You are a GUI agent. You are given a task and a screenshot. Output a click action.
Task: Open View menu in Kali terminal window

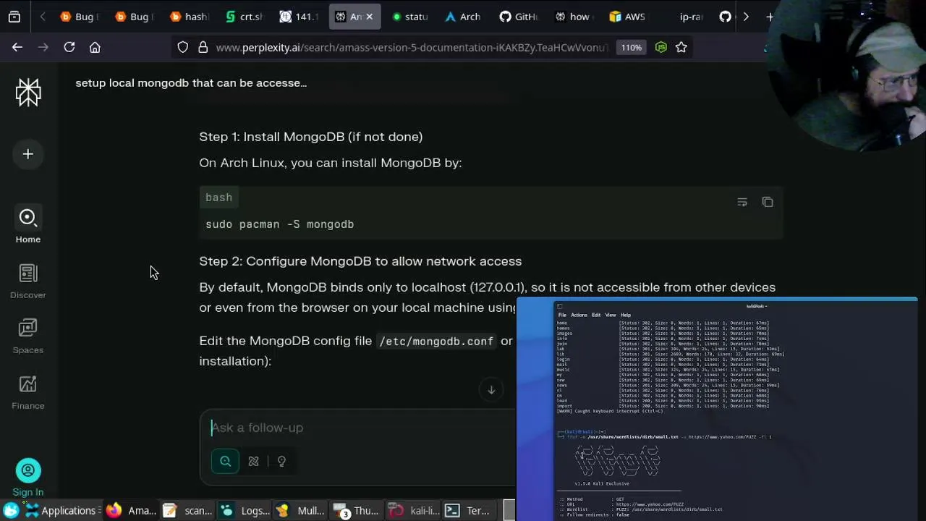(x=611, y=315)
